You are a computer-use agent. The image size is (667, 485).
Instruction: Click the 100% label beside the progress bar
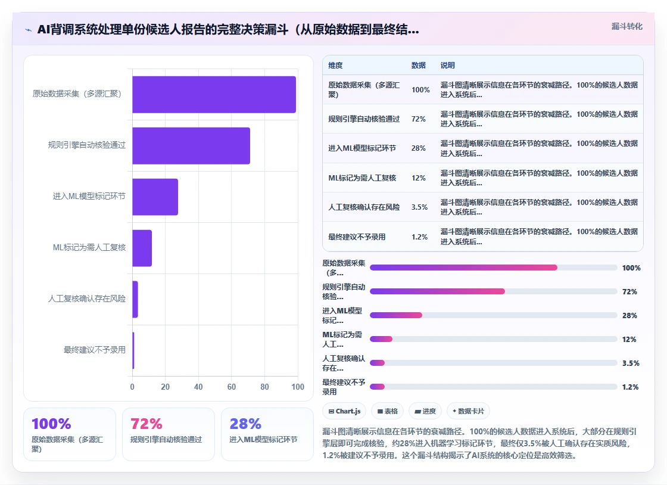coord(631,268)
